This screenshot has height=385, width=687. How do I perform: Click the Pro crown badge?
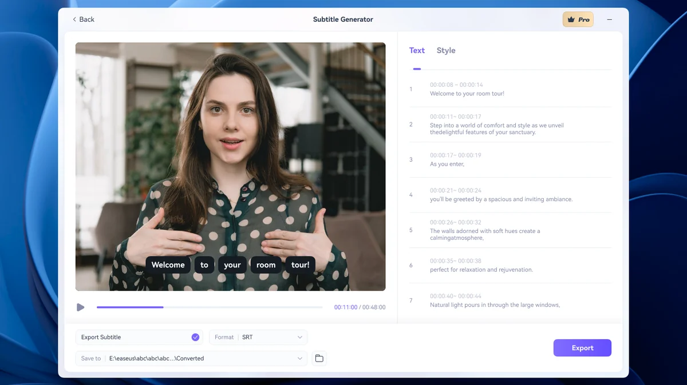point(578,19)
